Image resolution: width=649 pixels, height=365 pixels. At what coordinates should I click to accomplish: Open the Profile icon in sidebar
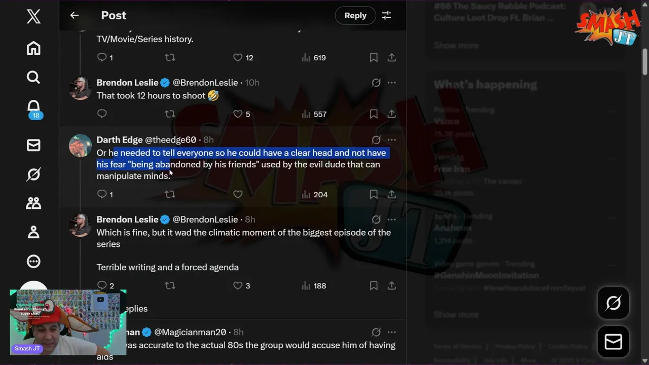33,232
